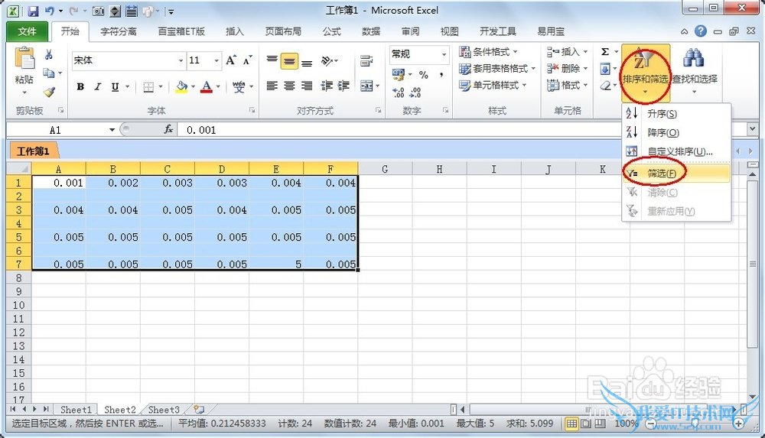Click the accounting number format icon
Viewport: 765px width, 438px height.
point(399,75)
